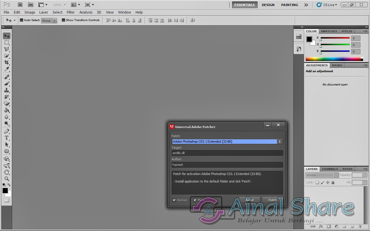Select the Crop tool in the toolbar

click(7, 62)
